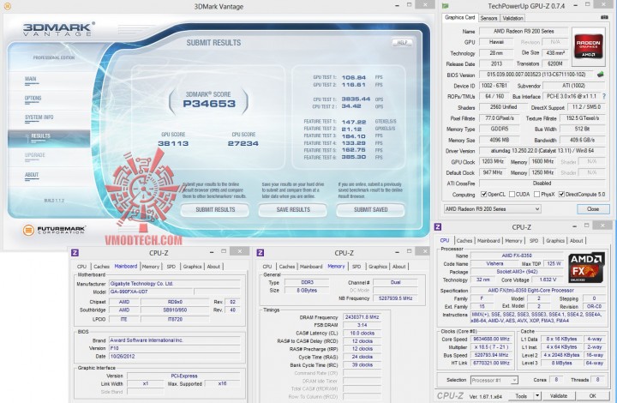Click the motherboard model GA-990FXA-UD7 field
The height and width of the screenshot is (403, 617).
(151, 292)
